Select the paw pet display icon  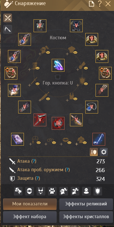[52, 191]
